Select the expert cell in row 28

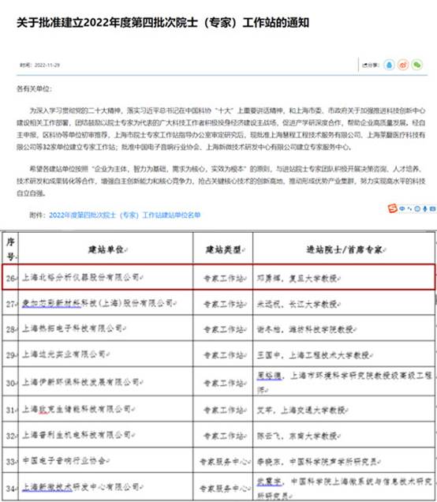[x=344, y=328]
